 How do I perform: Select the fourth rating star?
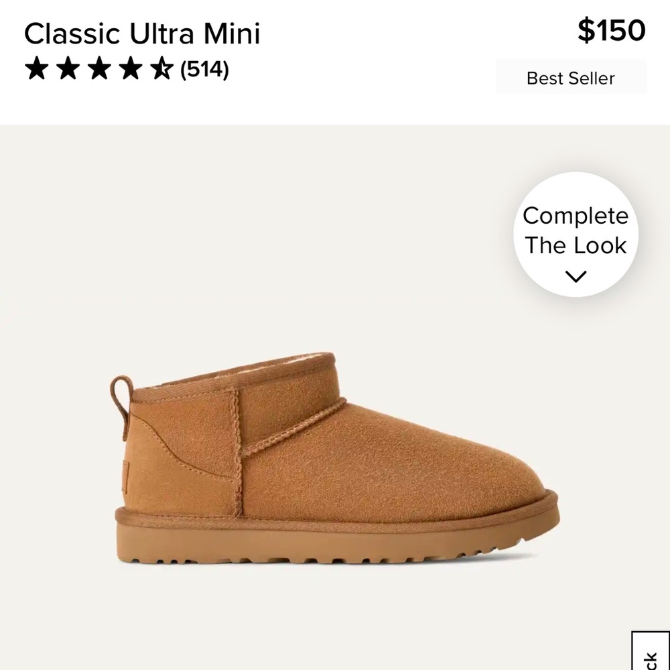(129, 69)
